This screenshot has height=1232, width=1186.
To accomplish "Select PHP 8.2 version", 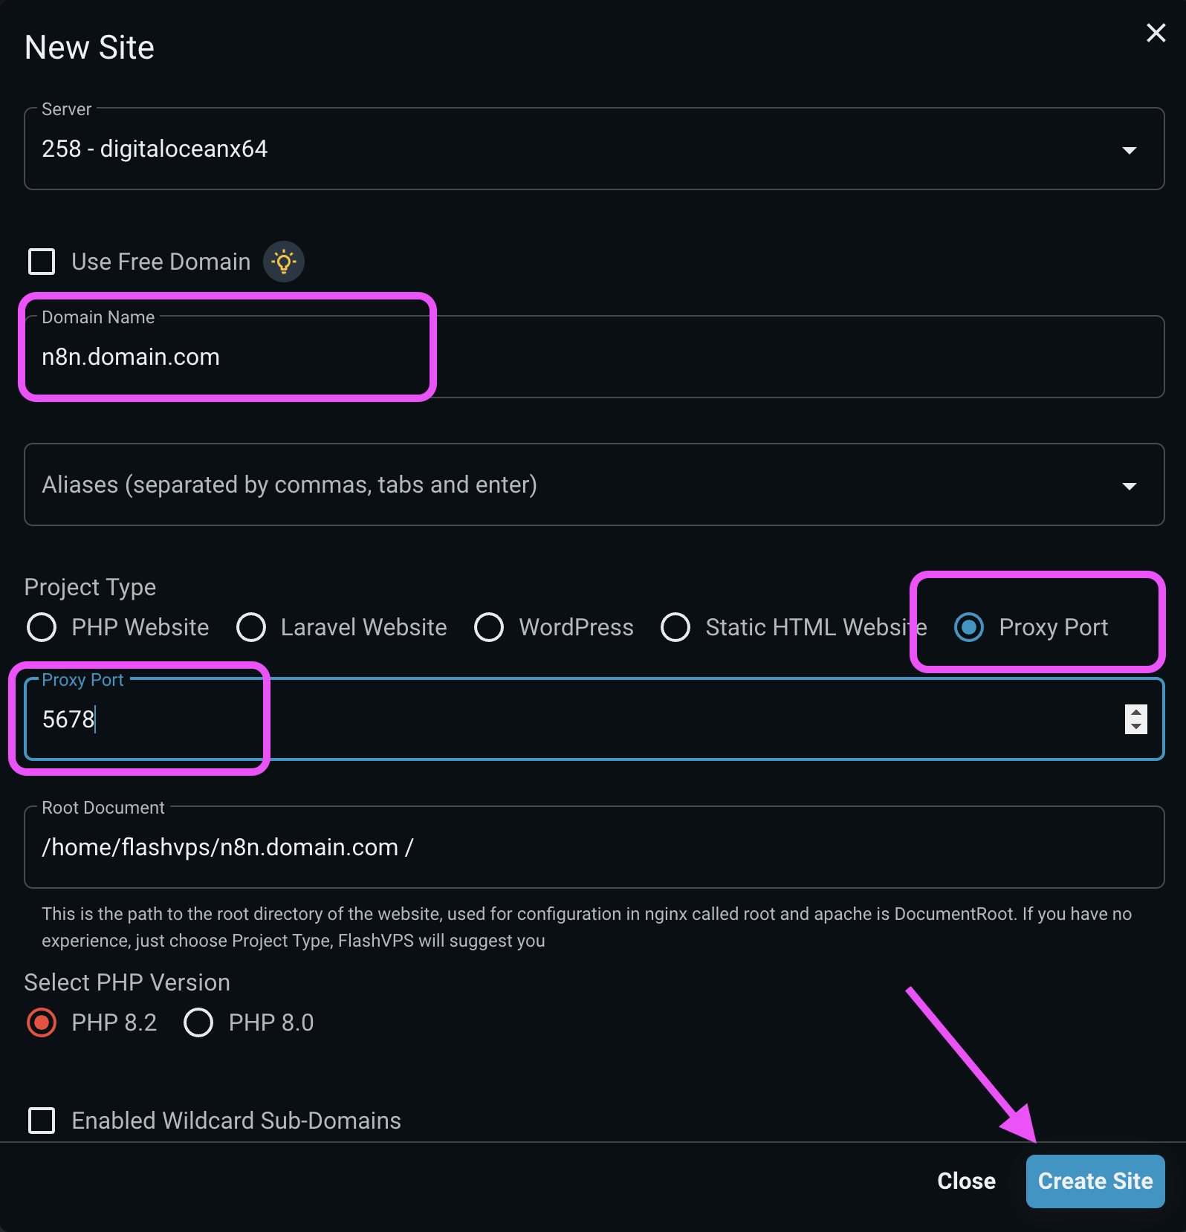I will [42, 1022].
